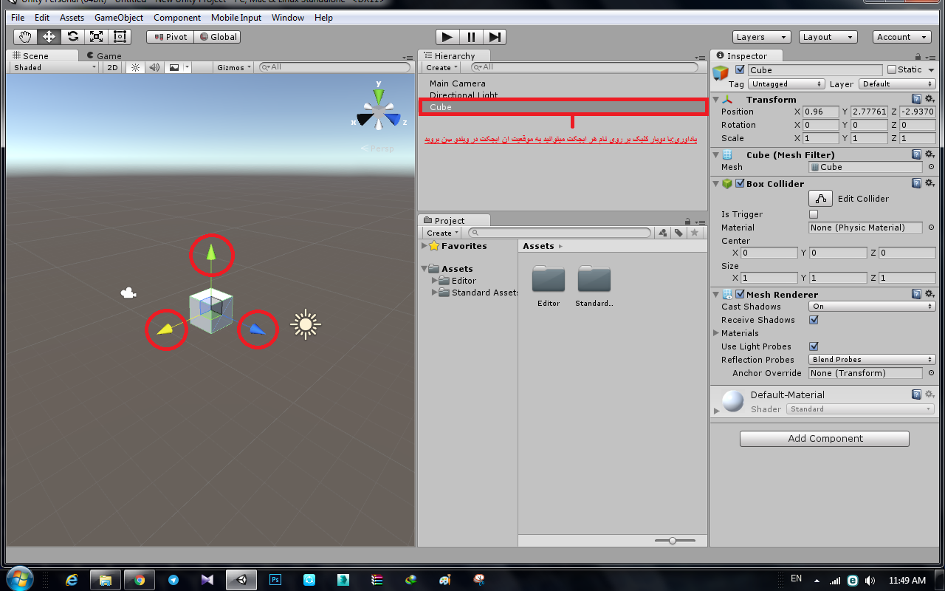The image size is (945, 591).
Task: Expand the Editor folder in tree
Action: (x=435, y=281)
